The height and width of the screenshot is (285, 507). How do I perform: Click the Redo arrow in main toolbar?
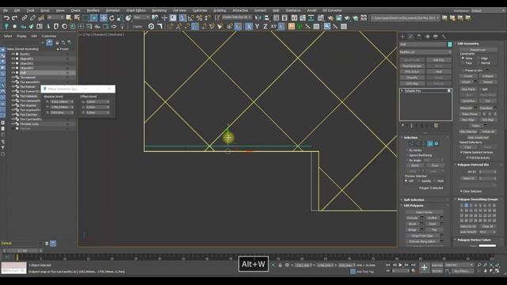pyautogui.click(x=14, y=17)
